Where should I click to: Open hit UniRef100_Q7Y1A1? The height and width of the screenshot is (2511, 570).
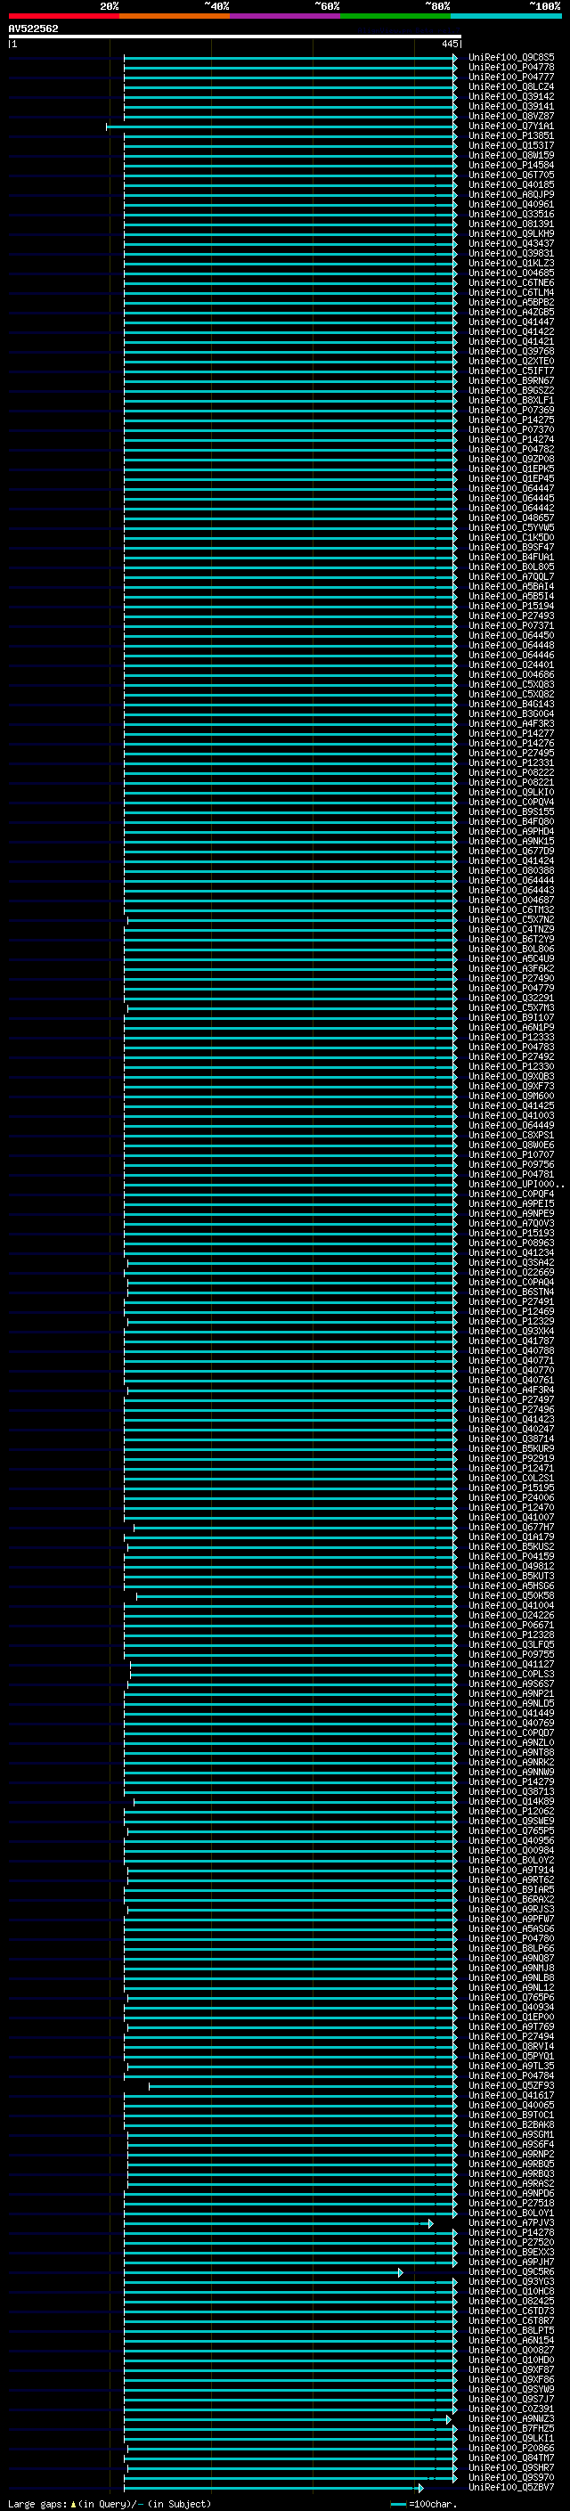click(511, 126)
